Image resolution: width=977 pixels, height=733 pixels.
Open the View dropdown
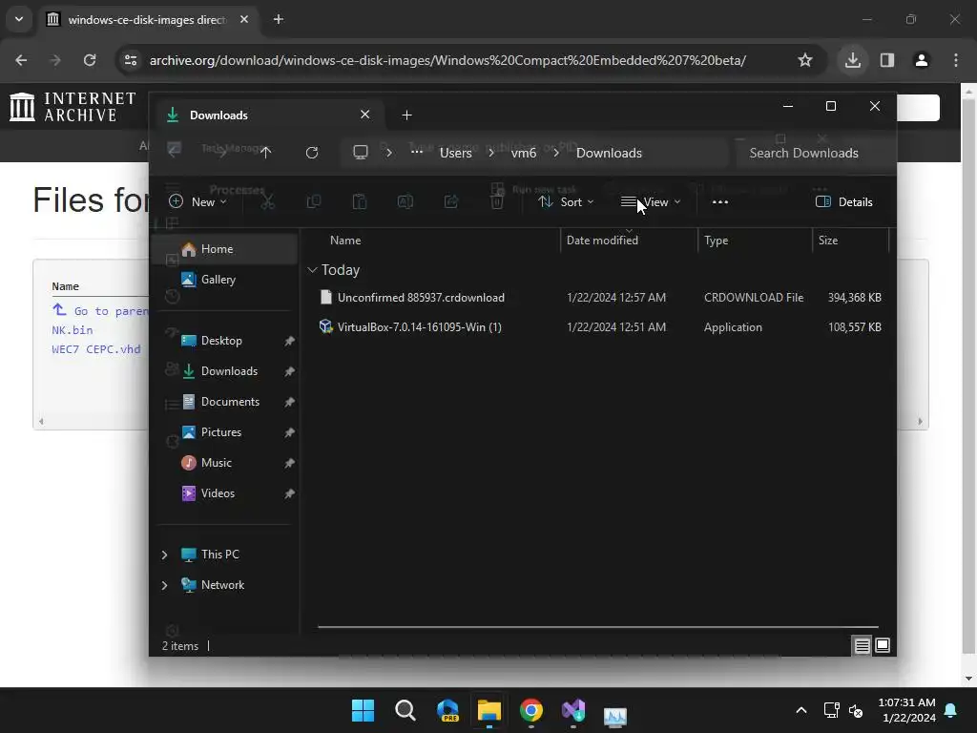pos(651,201)
